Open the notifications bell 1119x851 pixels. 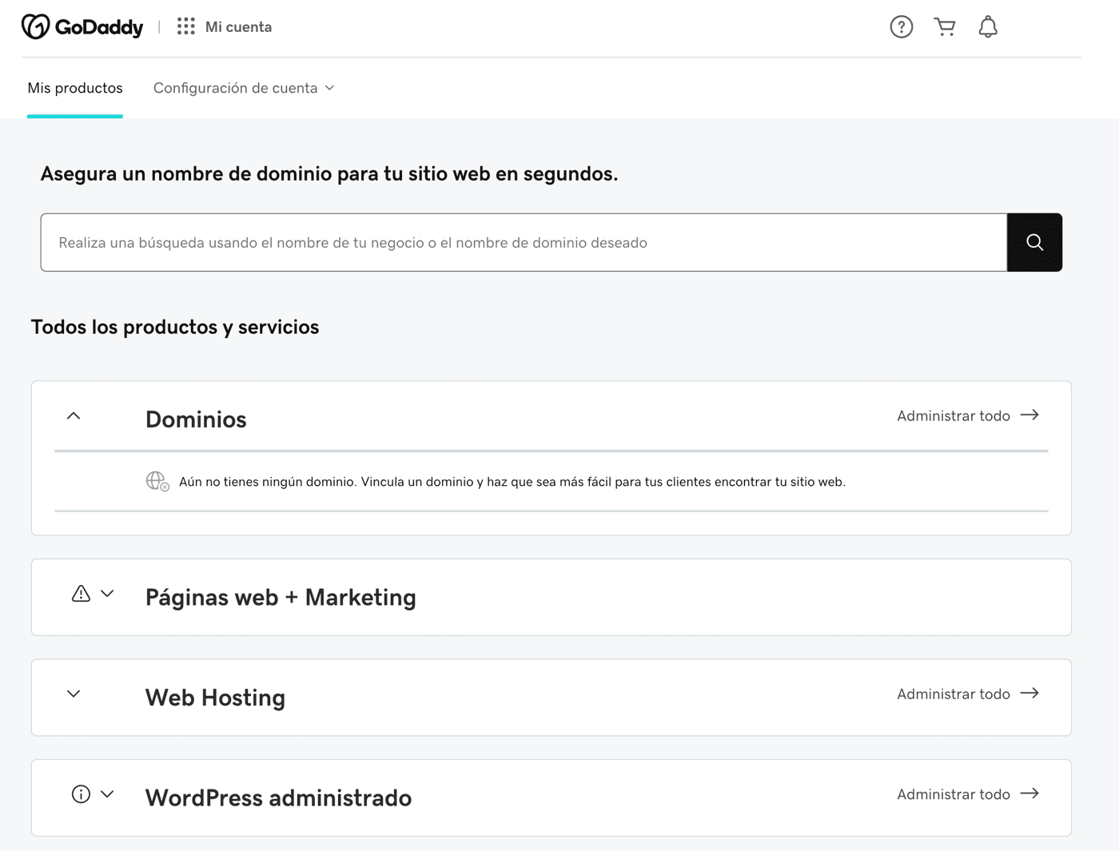point(988,27)
